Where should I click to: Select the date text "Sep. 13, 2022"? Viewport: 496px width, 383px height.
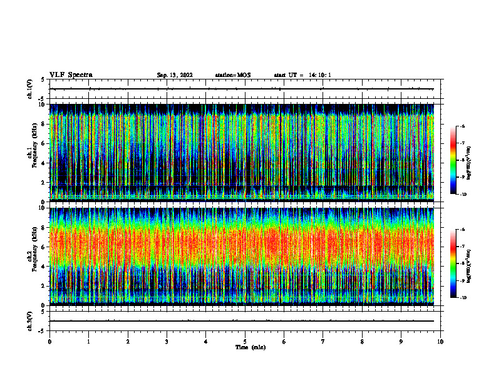tap(175, 75)
